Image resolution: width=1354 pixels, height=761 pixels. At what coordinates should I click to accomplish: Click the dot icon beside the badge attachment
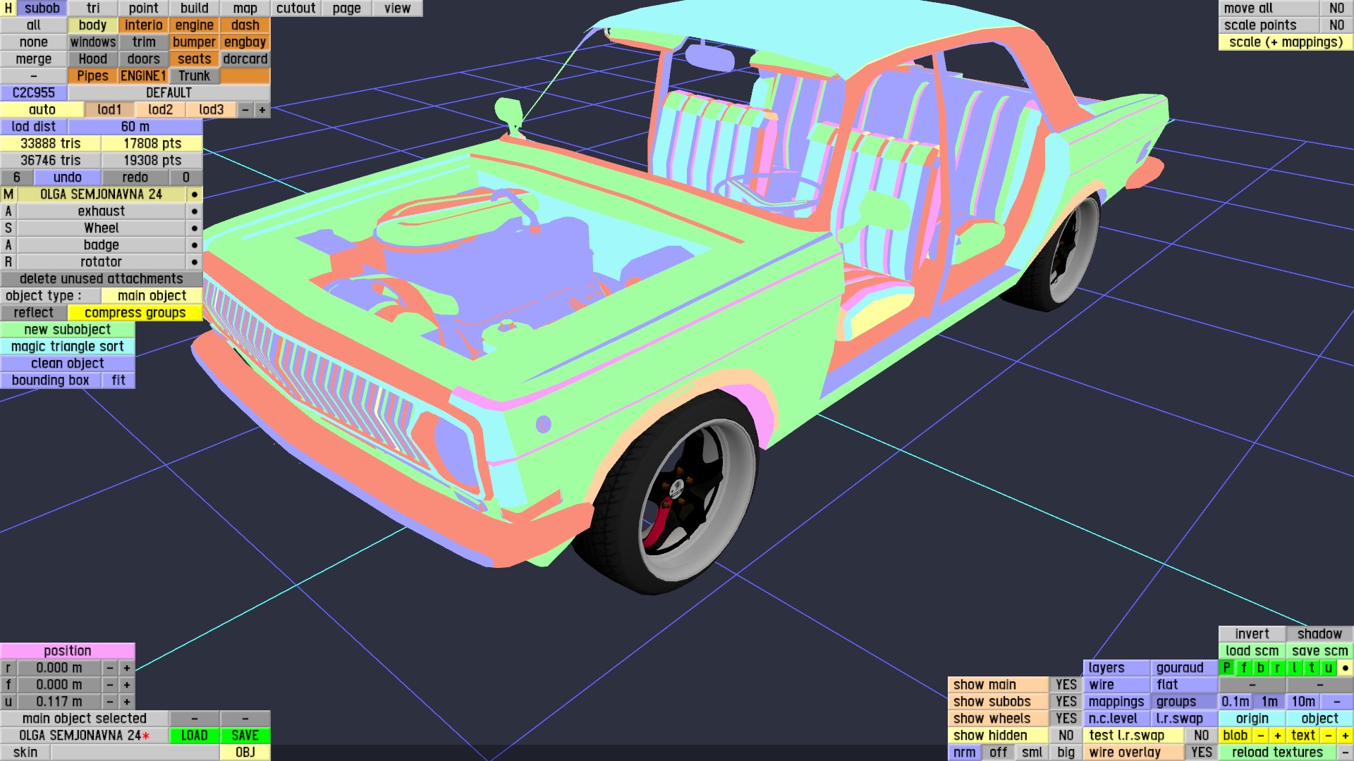pyautogui.click(x=194, y=245)
